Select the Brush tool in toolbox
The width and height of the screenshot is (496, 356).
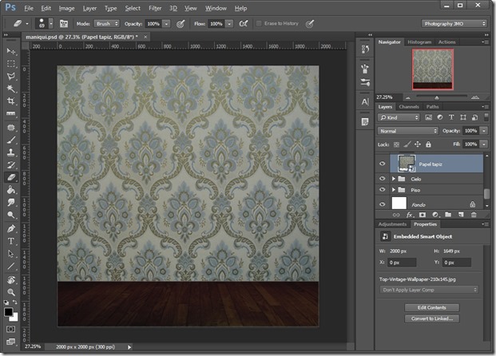point(11,140)
